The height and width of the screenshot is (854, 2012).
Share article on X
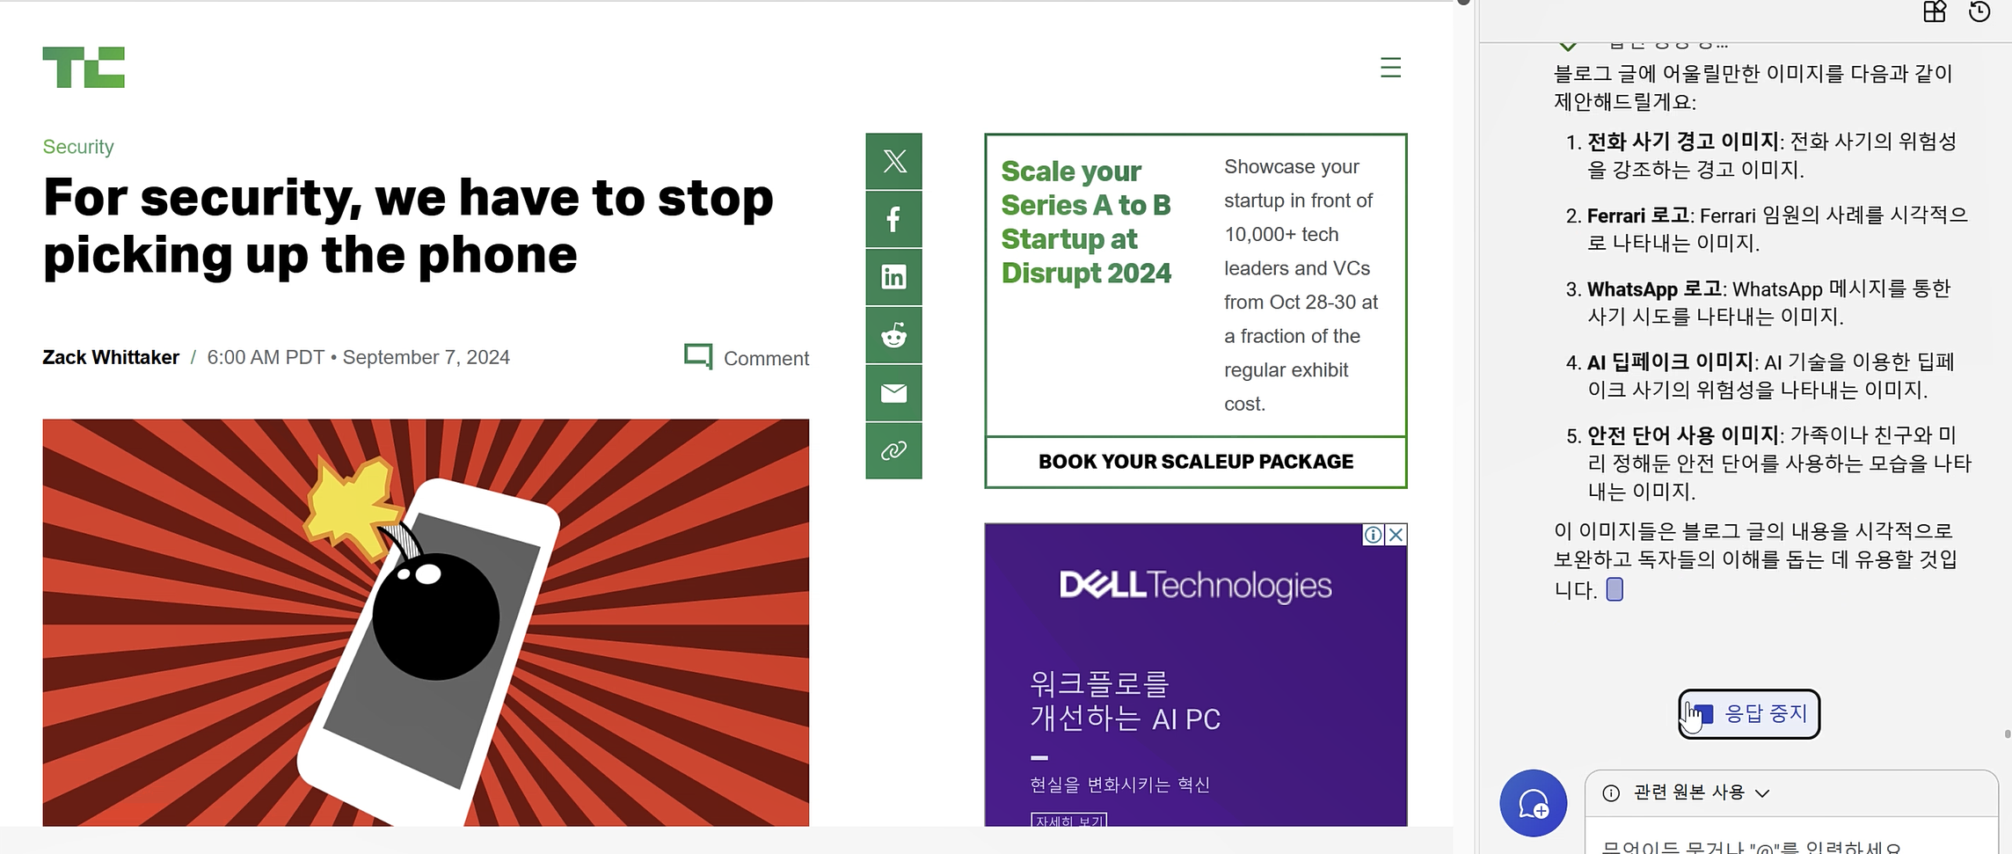click(x=893, y=161)
